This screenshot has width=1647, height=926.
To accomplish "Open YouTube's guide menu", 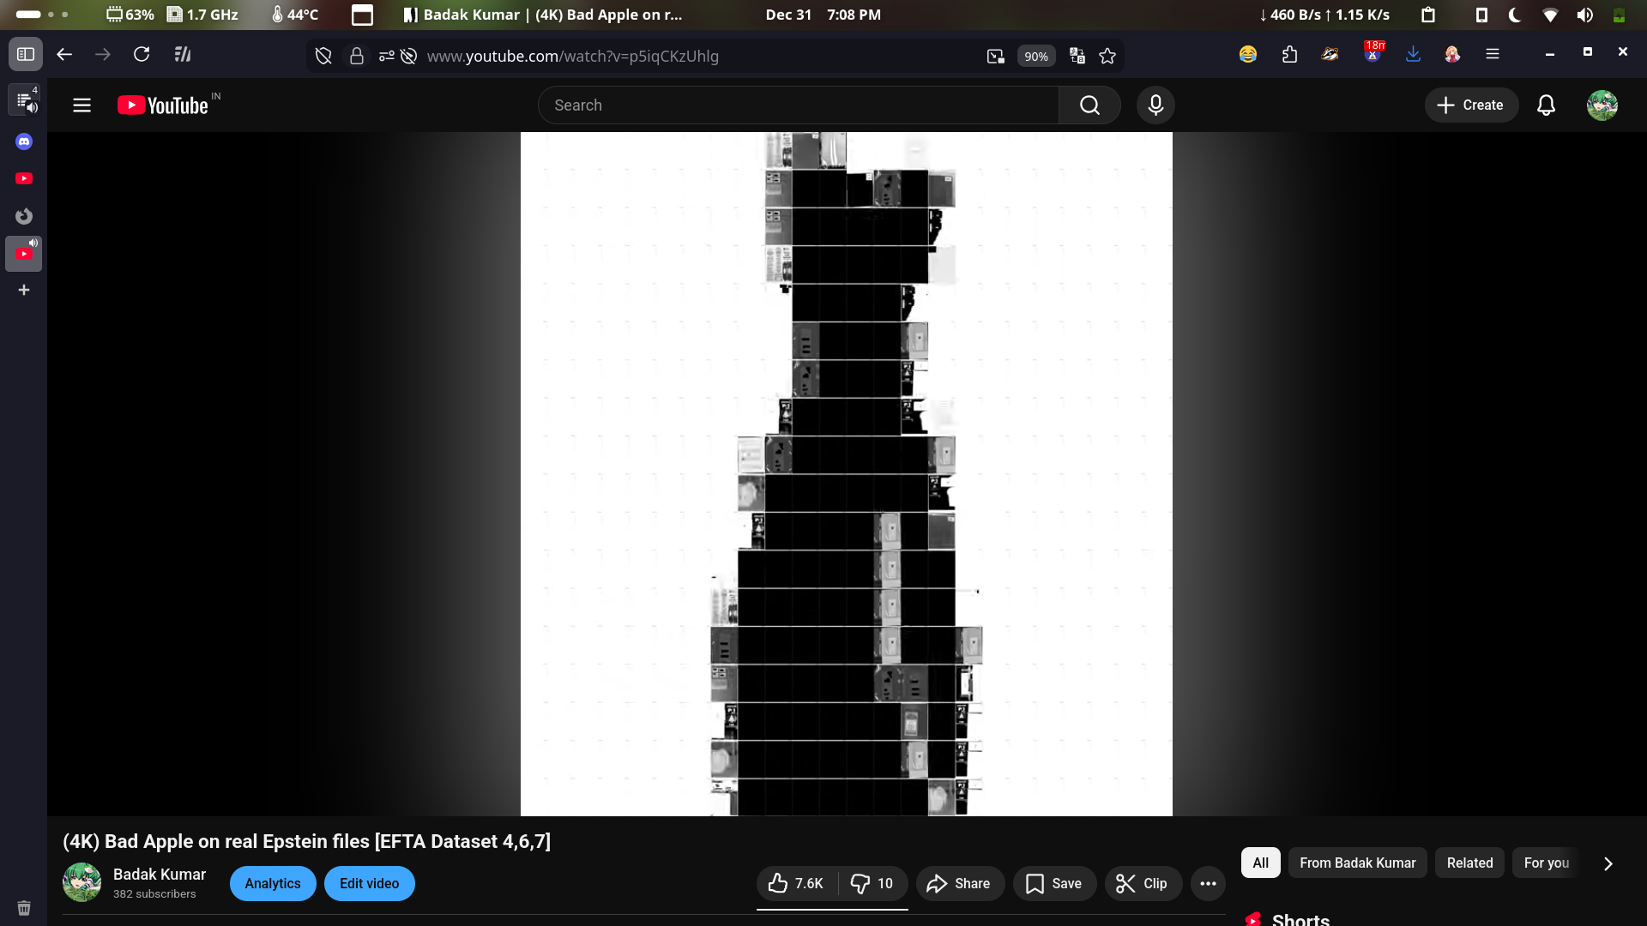I will click(81, 105).
